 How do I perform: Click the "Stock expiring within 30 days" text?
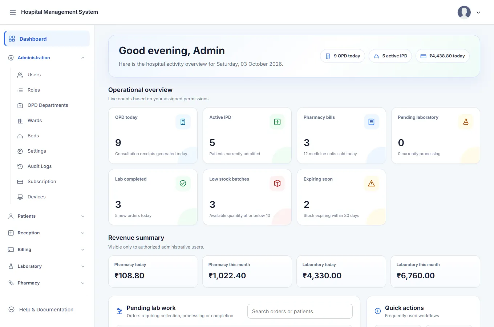pyautogui.click(x=332, y=216)
